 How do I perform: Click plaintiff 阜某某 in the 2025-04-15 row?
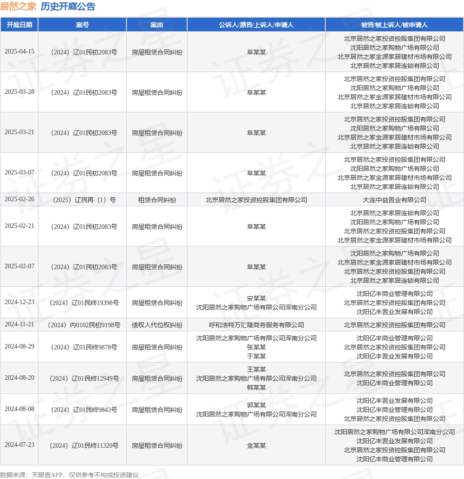[256, 52]
